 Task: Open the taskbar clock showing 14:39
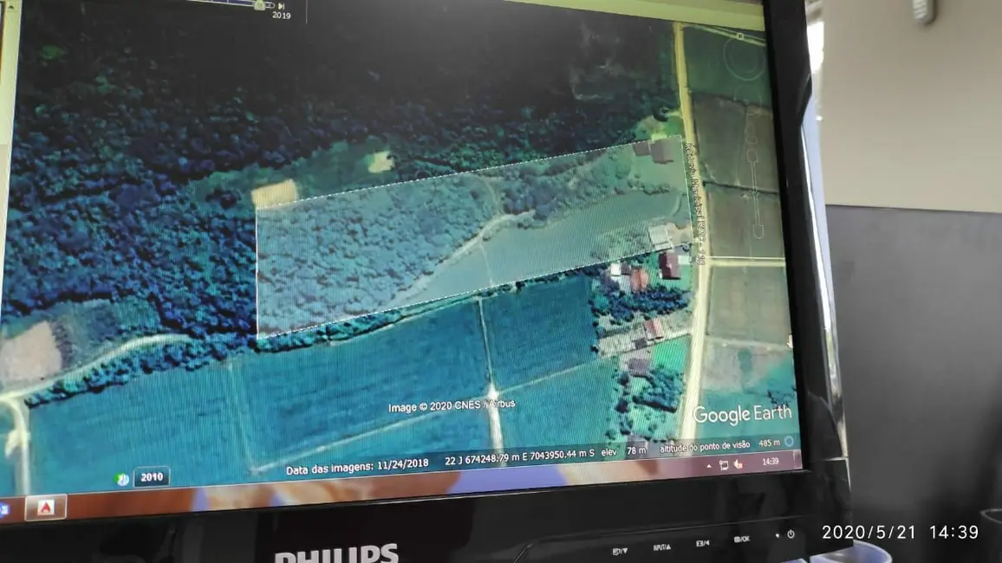click(x=769, y=463)
